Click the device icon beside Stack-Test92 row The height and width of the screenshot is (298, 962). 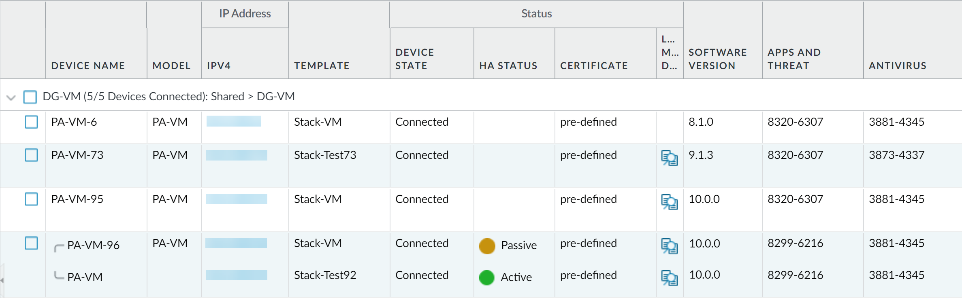669,278
